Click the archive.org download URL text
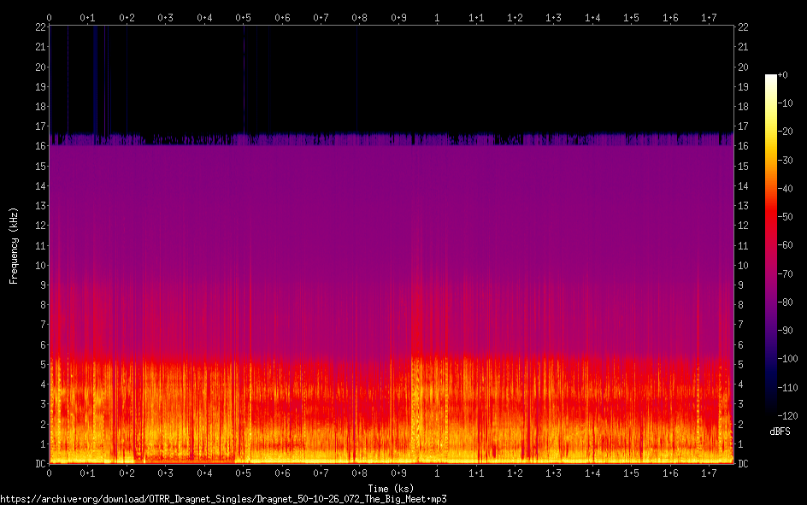 click(223, 498)
